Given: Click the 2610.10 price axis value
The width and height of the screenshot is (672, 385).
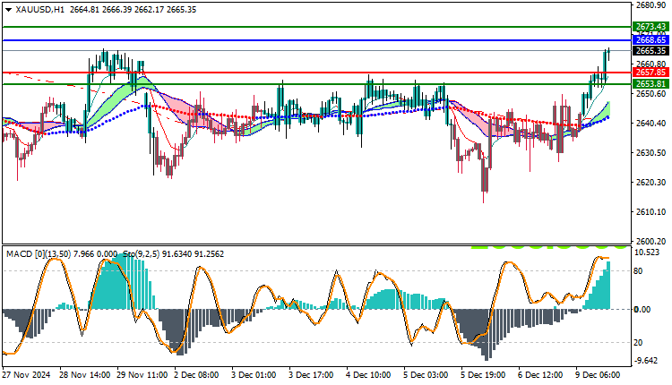Looking at the screenshot, I should coord(651,212).
